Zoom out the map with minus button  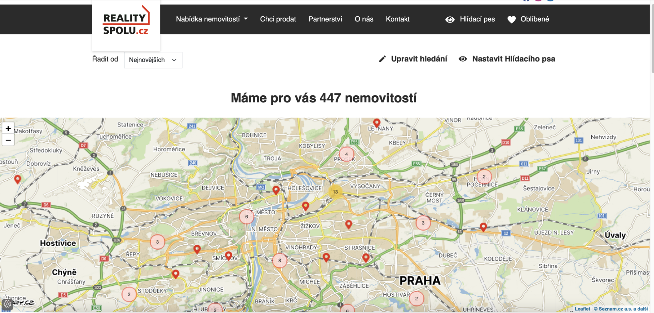(8, 140)
